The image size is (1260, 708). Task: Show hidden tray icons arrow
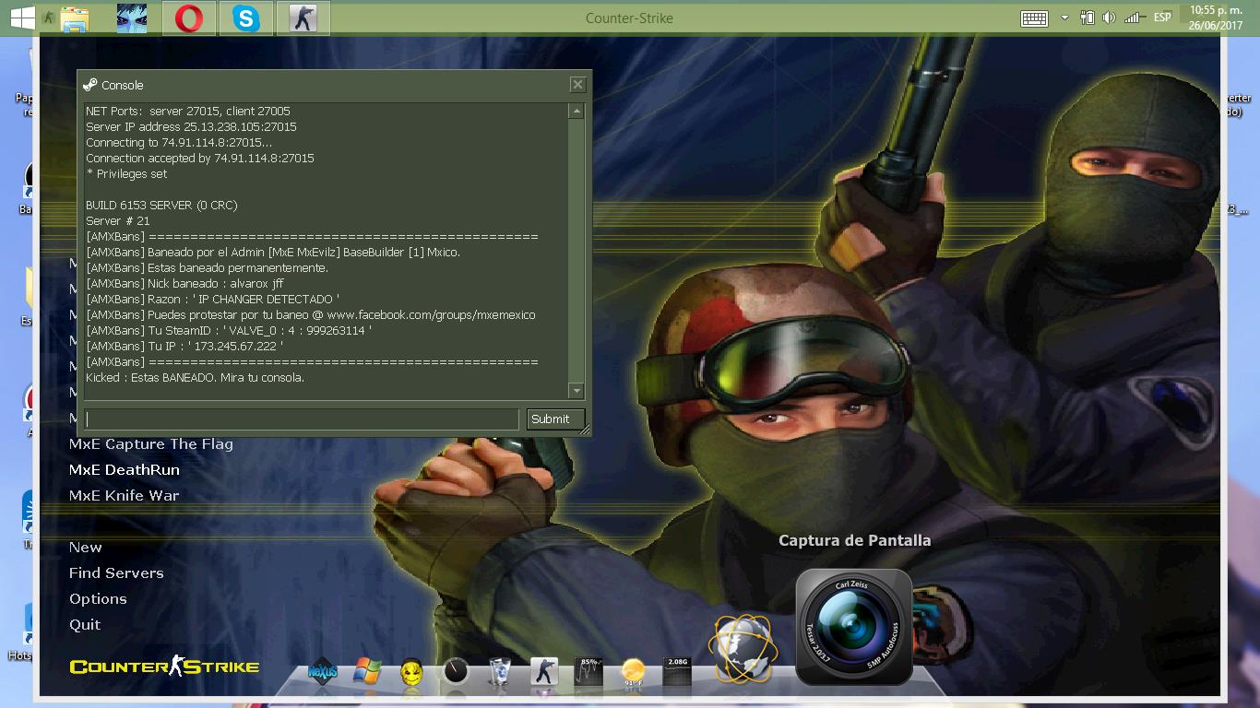[x=1064, y=18]
